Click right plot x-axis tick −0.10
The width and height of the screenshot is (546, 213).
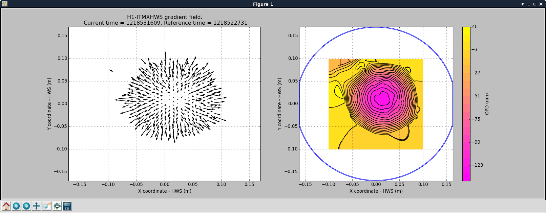(329, 184)
